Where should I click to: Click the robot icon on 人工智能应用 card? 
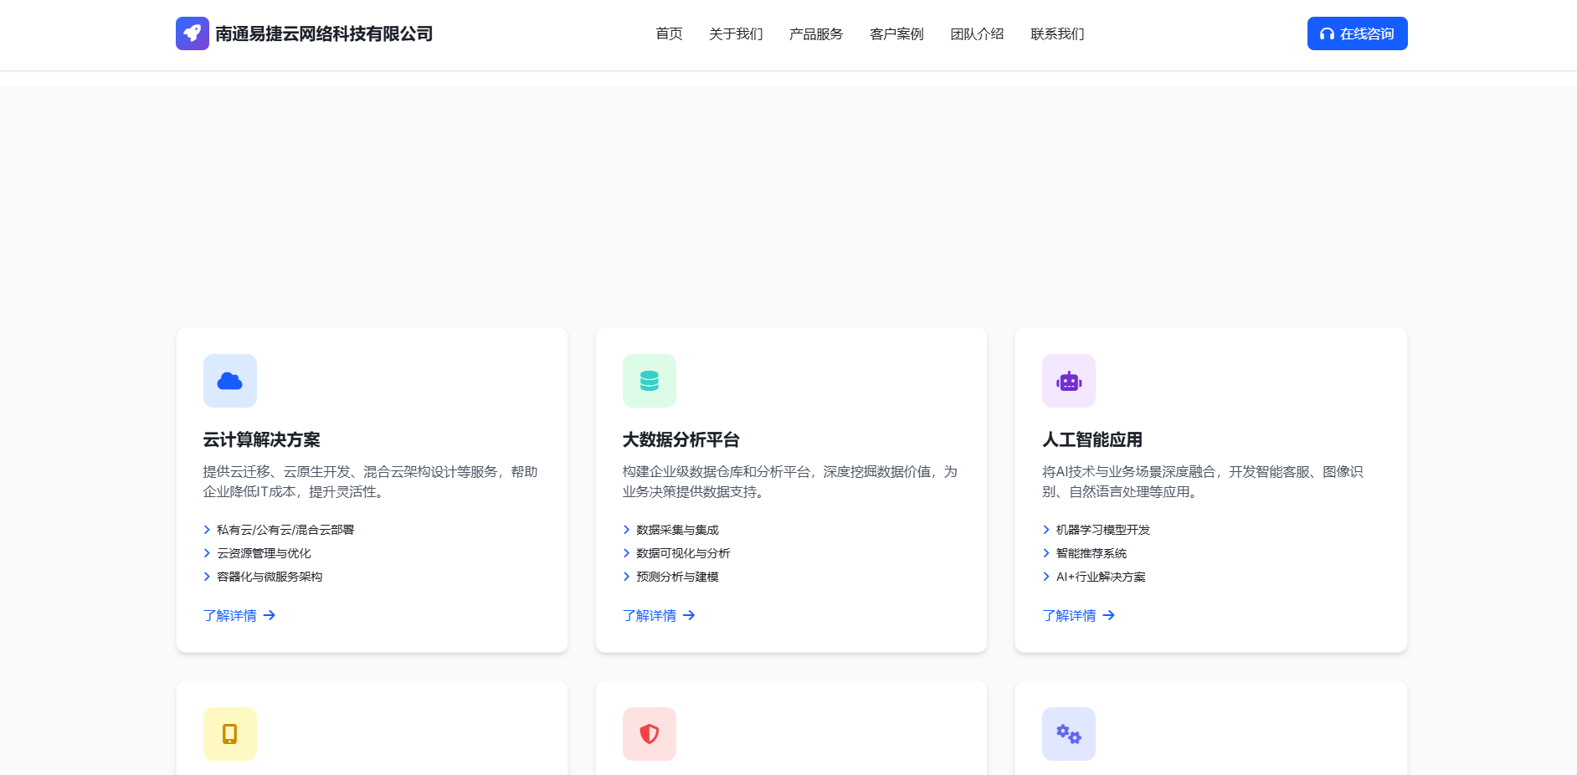[x=1069, y=380]
